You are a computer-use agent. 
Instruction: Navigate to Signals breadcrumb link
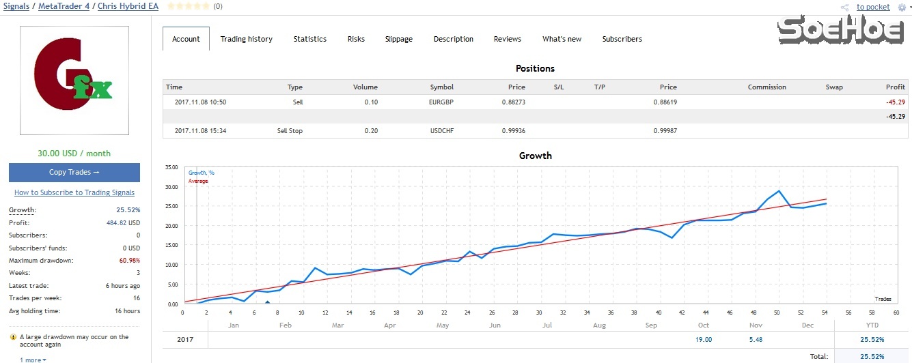[16, 6]
